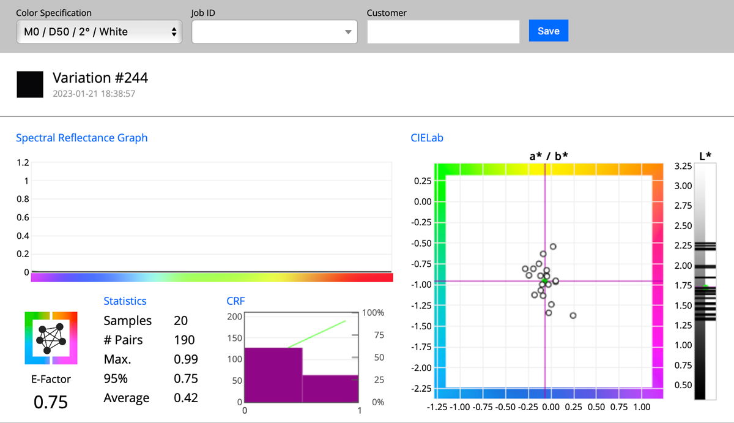Screen dimensions: 734x423
Task: Click the E-Factor network icon
Action: pyautogui.click(x=51, y=338)
